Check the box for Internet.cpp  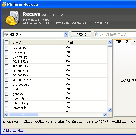click(x=6, y=103)
